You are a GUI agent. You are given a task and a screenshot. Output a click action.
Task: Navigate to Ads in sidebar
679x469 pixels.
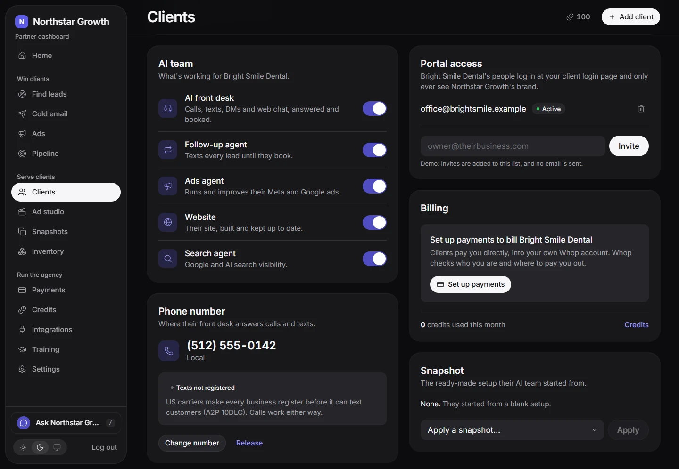coord(66,134)
